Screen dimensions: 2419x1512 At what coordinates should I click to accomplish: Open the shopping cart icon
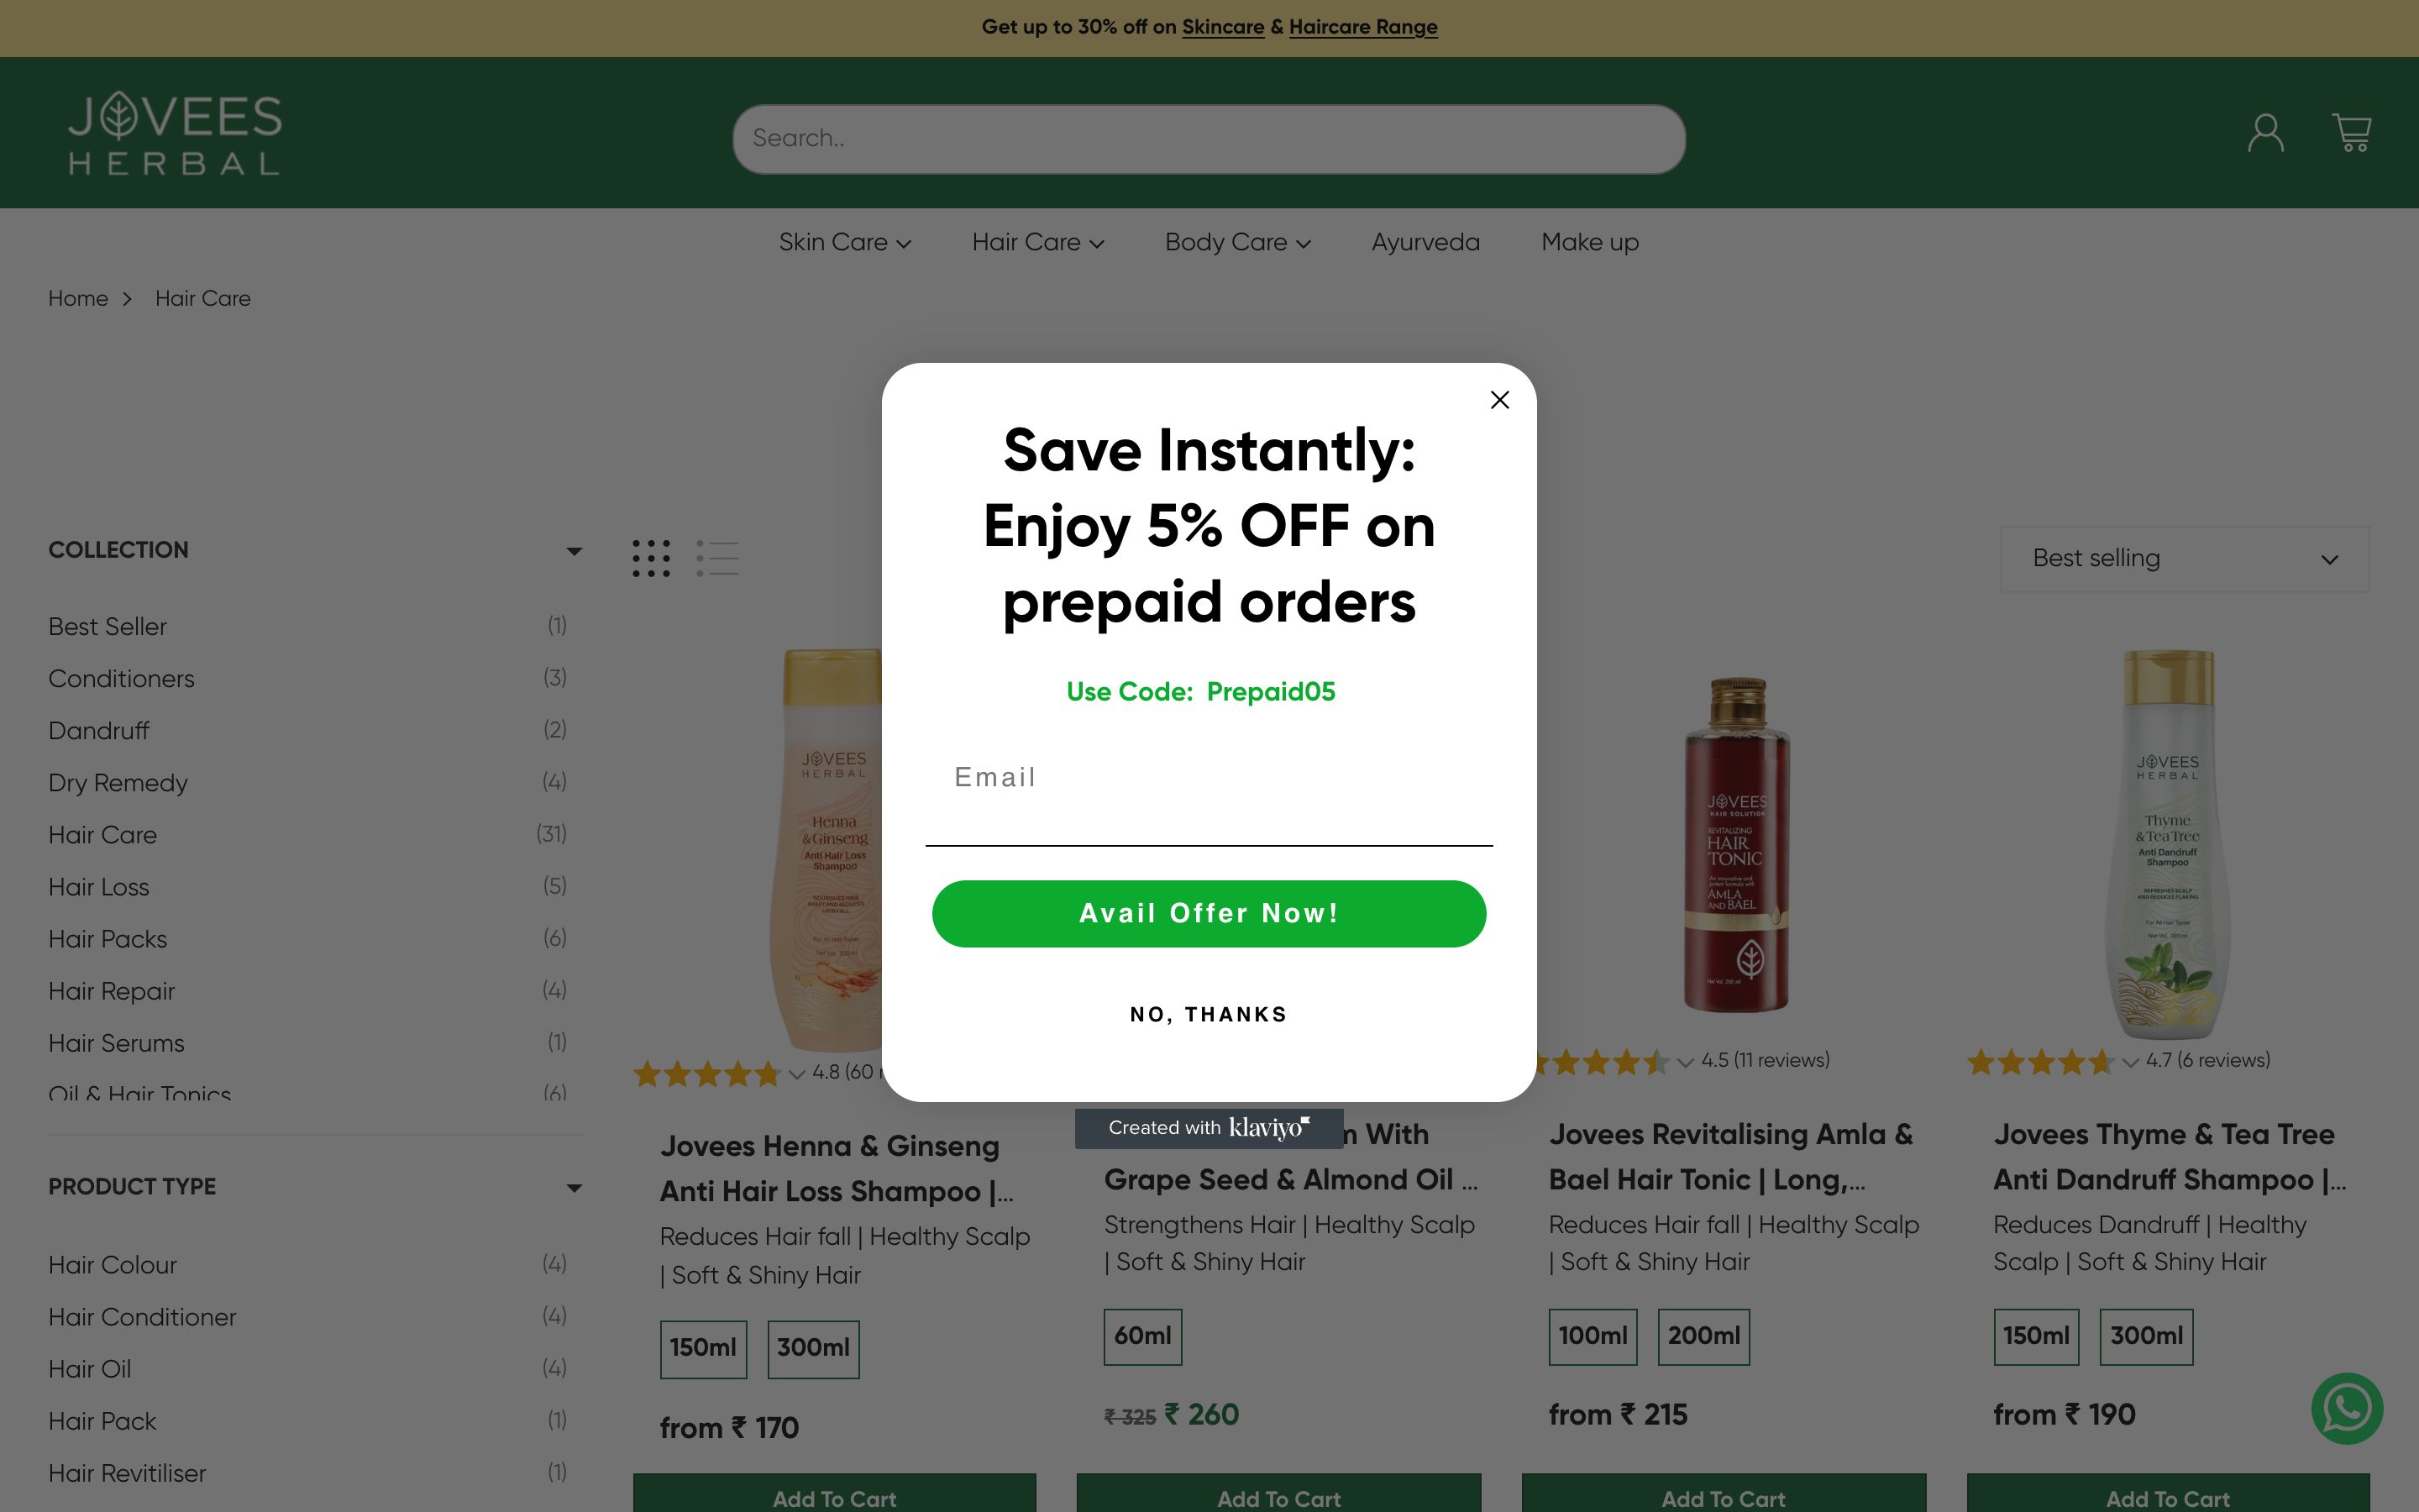2351,132
